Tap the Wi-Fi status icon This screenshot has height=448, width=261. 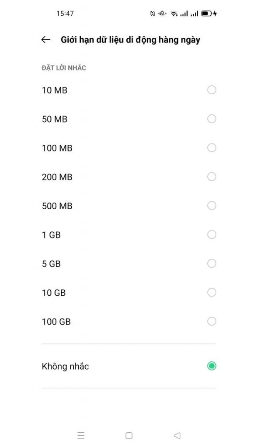pos(174,14)
